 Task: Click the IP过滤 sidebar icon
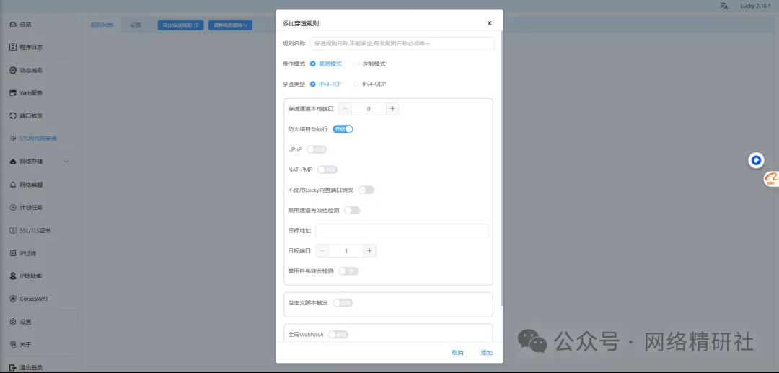click(13, 253)
